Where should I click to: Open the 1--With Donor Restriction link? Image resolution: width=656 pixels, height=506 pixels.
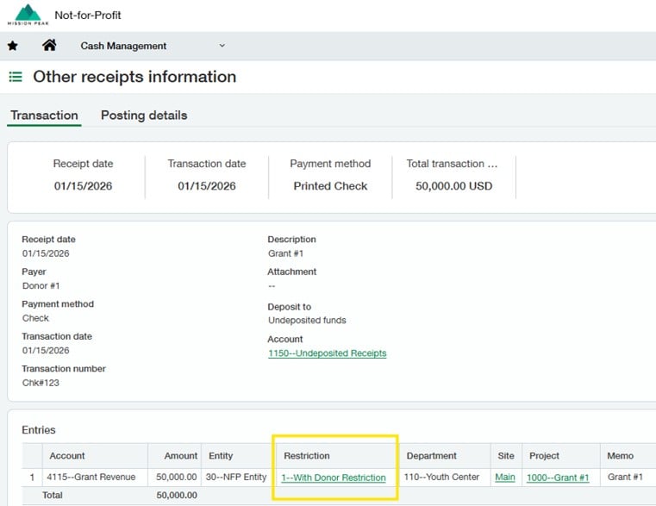(x=334, y=478)
